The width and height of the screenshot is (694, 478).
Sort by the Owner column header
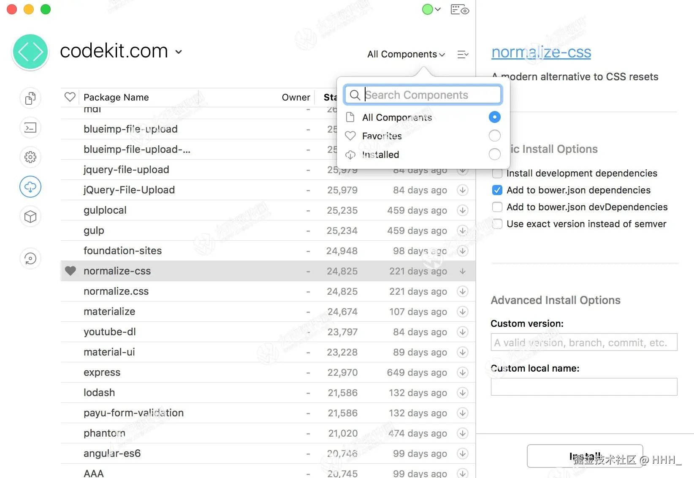(296, 98)
